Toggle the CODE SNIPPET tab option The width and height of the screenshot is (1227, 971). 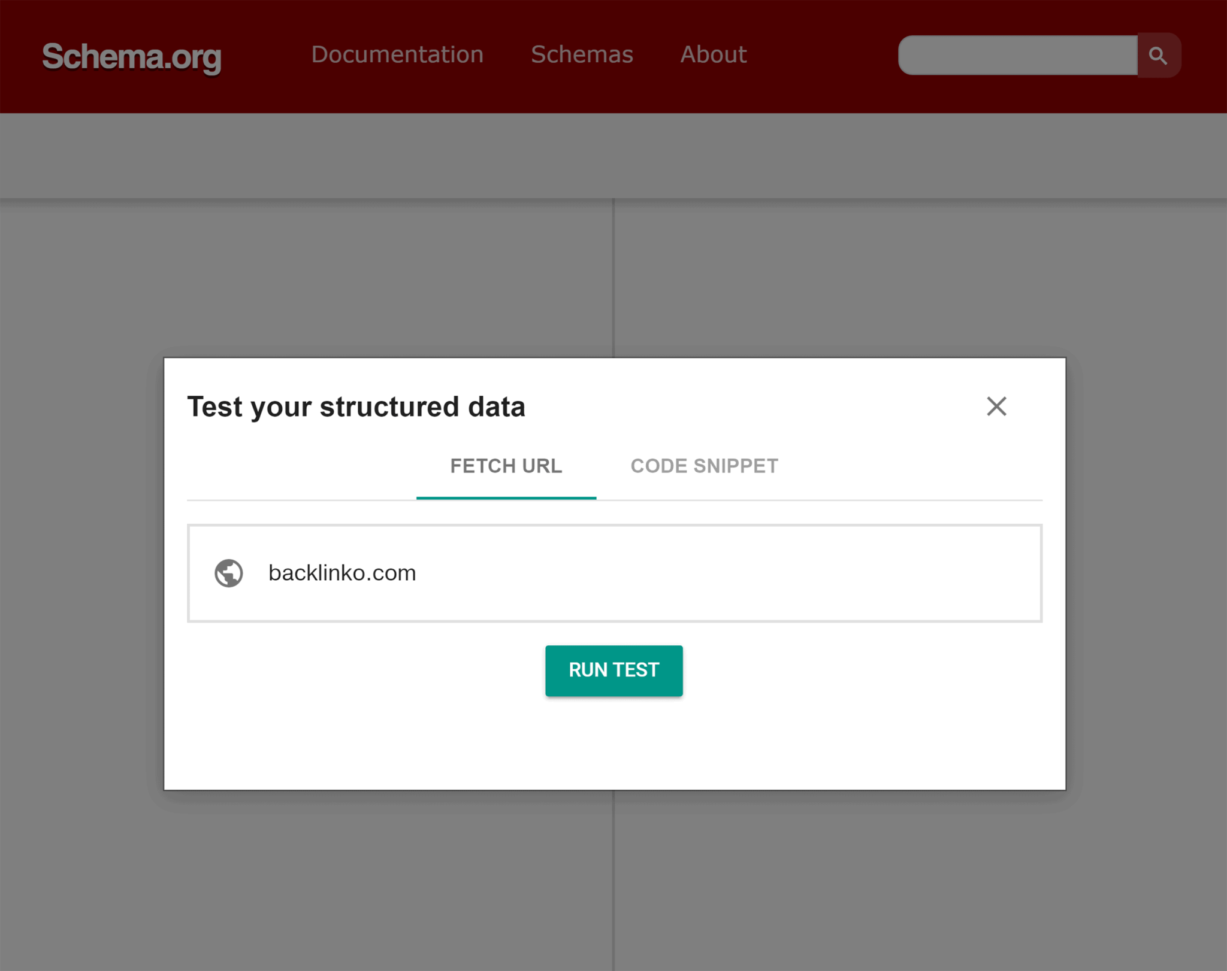[x=703, y=466]
